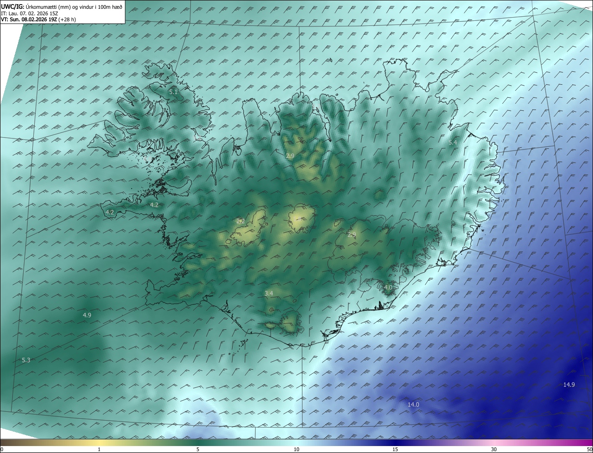Click the 15 tick on the color scale
Screen dimensions: 593x453
(x=395, y=449)
